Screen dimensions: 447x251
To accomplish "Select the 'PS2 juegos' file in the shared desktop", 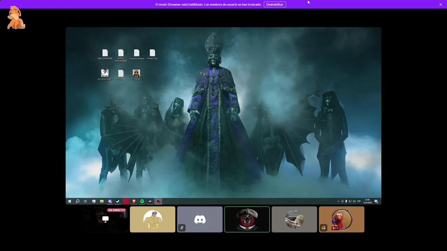I will click(121, 75).
